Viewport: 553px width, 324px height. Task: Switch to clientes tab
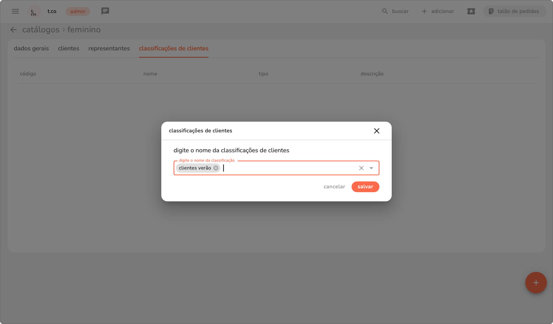(68, 49)
